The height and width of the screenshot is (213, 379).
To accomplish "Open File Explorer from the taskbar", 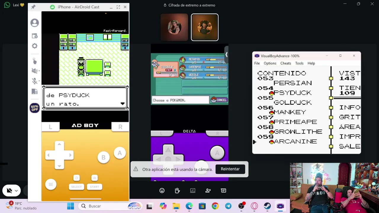I will (176, 206).
